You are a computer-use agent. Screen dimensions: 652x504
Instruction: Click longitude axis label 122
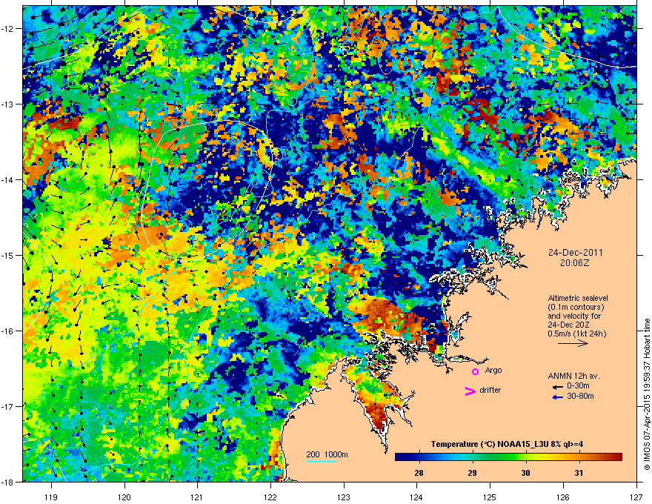270,497
